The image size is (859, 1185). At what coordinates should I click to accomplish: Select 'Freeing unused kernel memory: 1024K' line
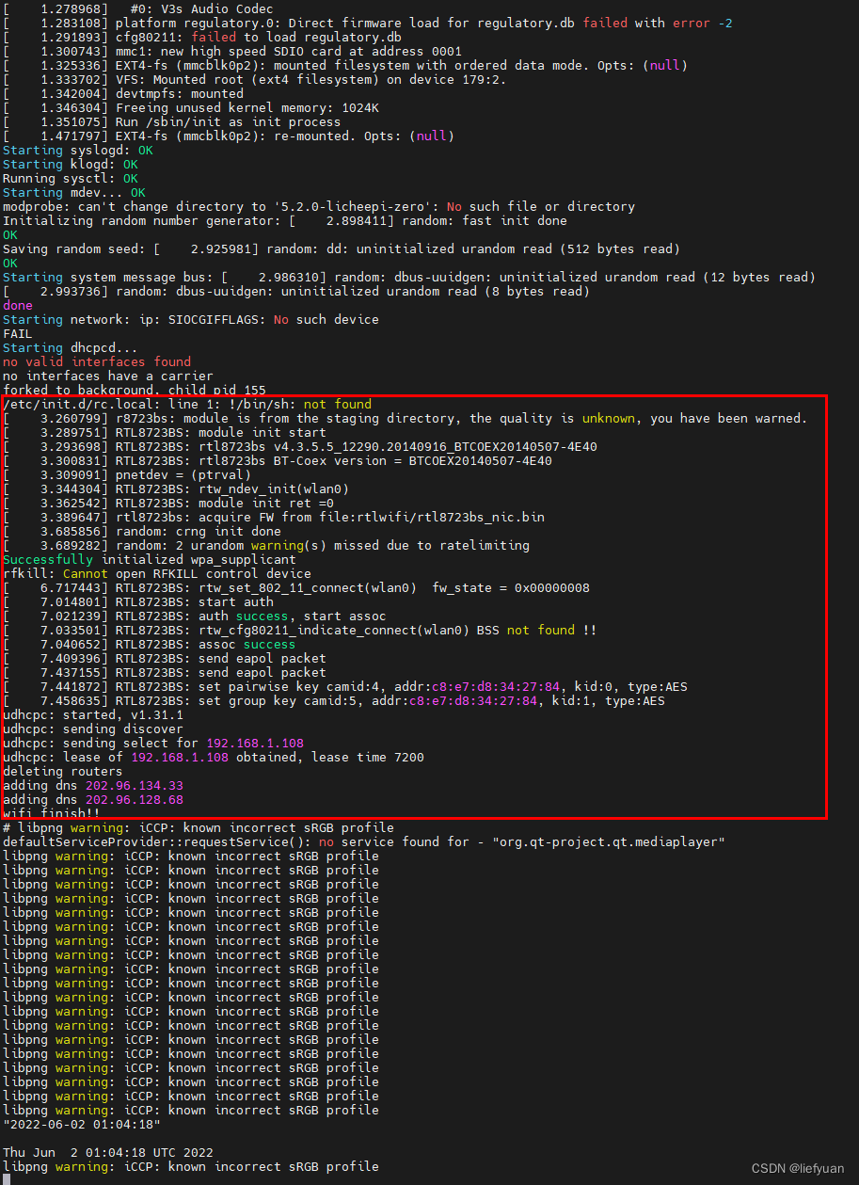point(191,107)
